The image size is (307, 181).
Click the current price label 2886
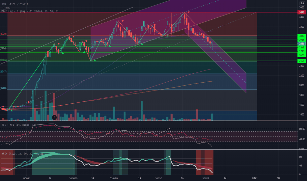(301, 44)
